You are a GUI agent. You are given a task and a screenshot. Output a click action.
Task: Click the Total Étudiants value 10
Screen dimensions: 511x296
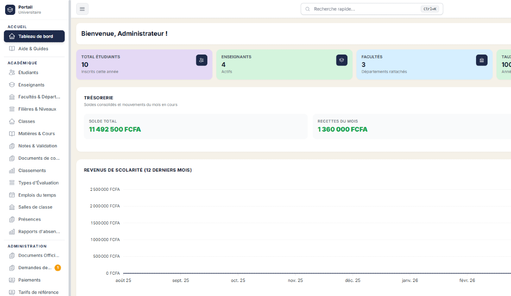tap(85, 64)
